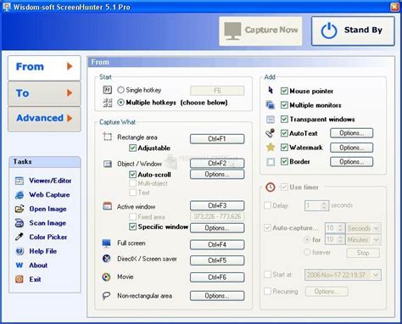Screen dimensions: 402x324
Task: Click the Transparent windows icon
Action: (271, 120)
